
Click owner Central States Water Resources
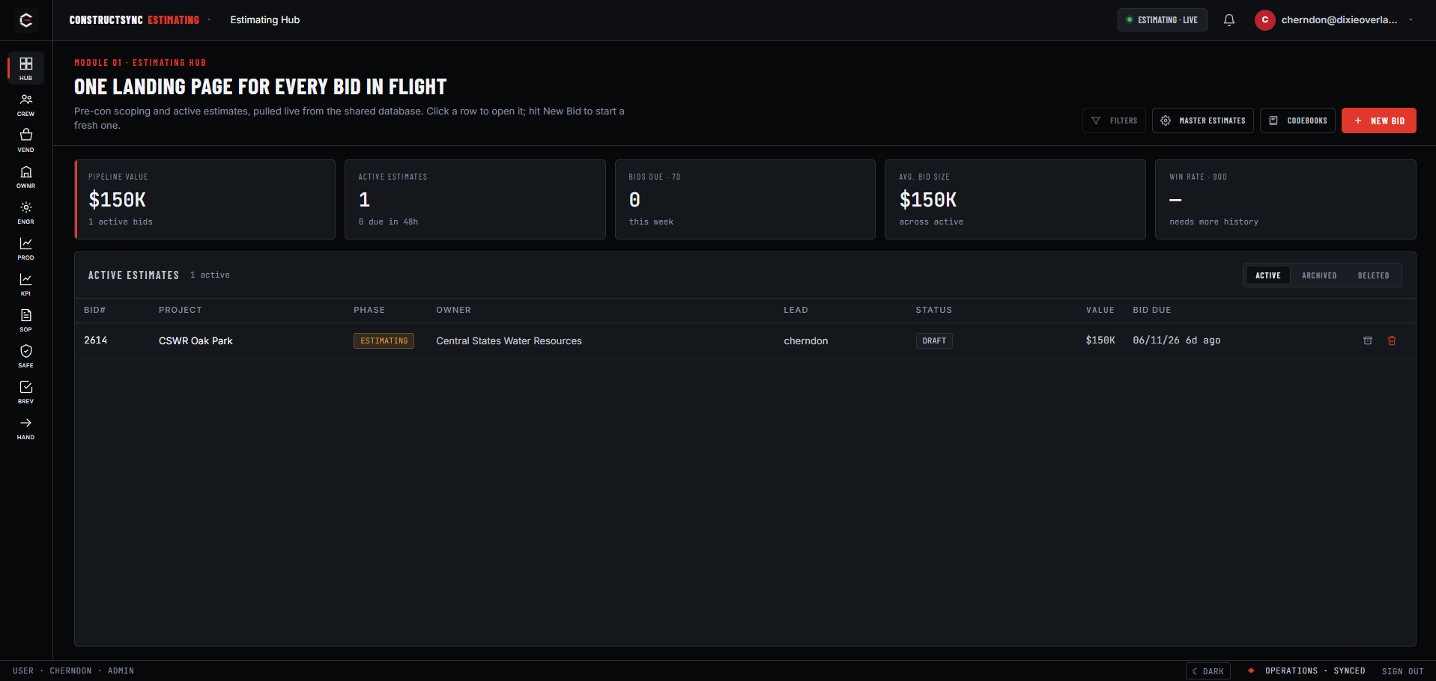(x=509, y=340)
